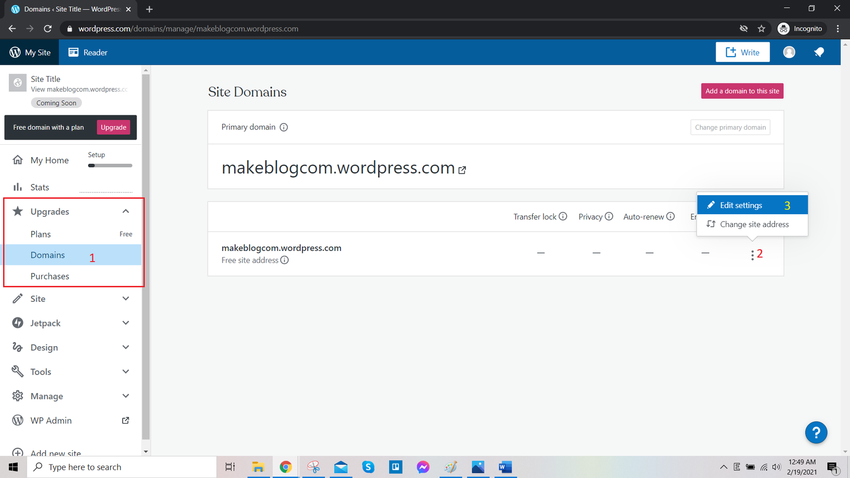Expand the Manage section chevron

click(126, 396)
